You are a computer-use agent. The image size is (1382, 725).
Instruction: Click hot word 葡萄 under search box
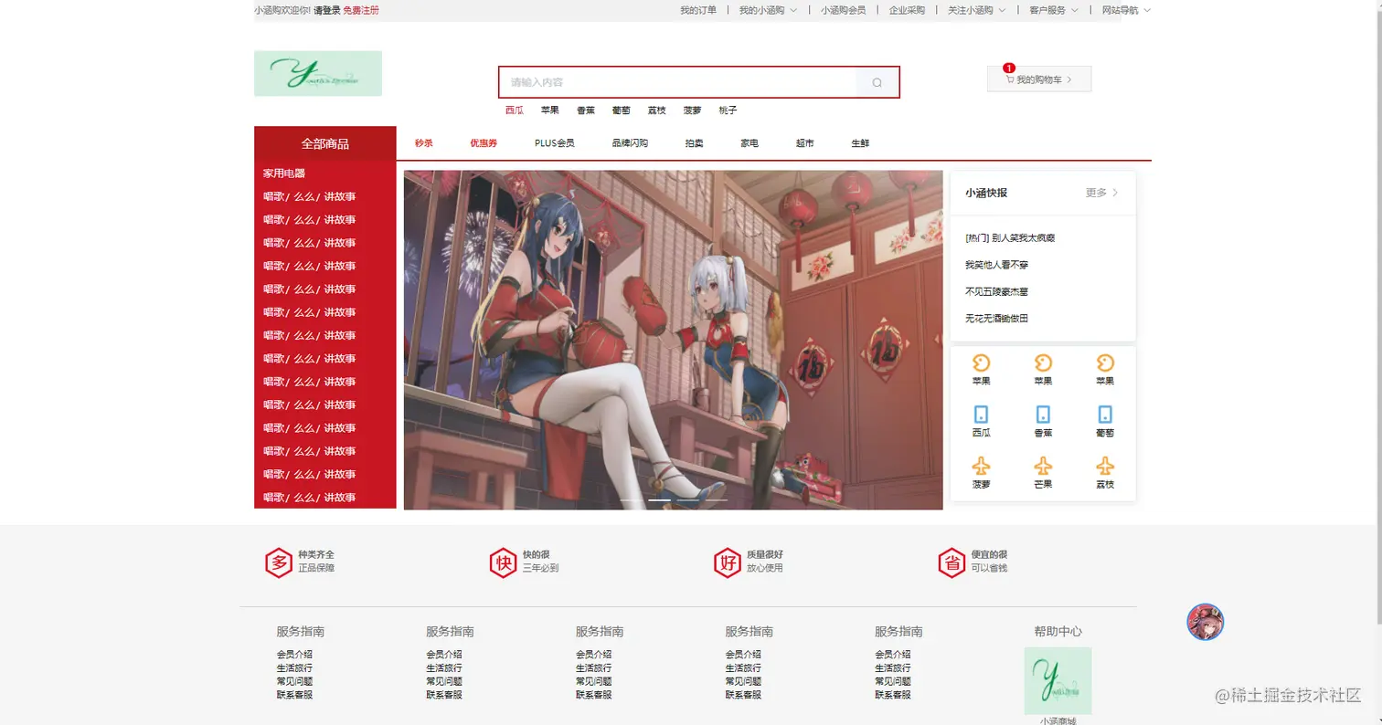click(x=622, y=110)
